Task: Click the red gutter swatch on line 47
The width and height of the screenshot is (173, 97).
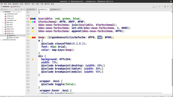Action: [x=31, y=19]
